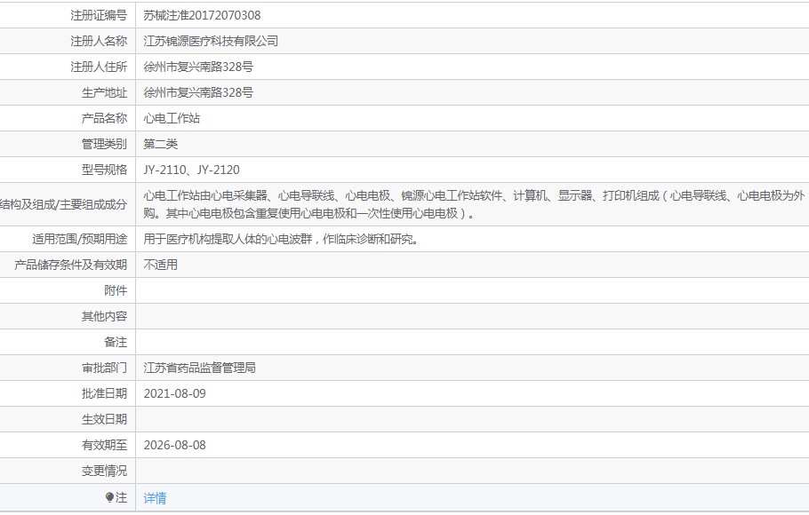Screen dimensions: 809x515
Task: Click the 审批部门 label
Action: click(x=104, y=368)
